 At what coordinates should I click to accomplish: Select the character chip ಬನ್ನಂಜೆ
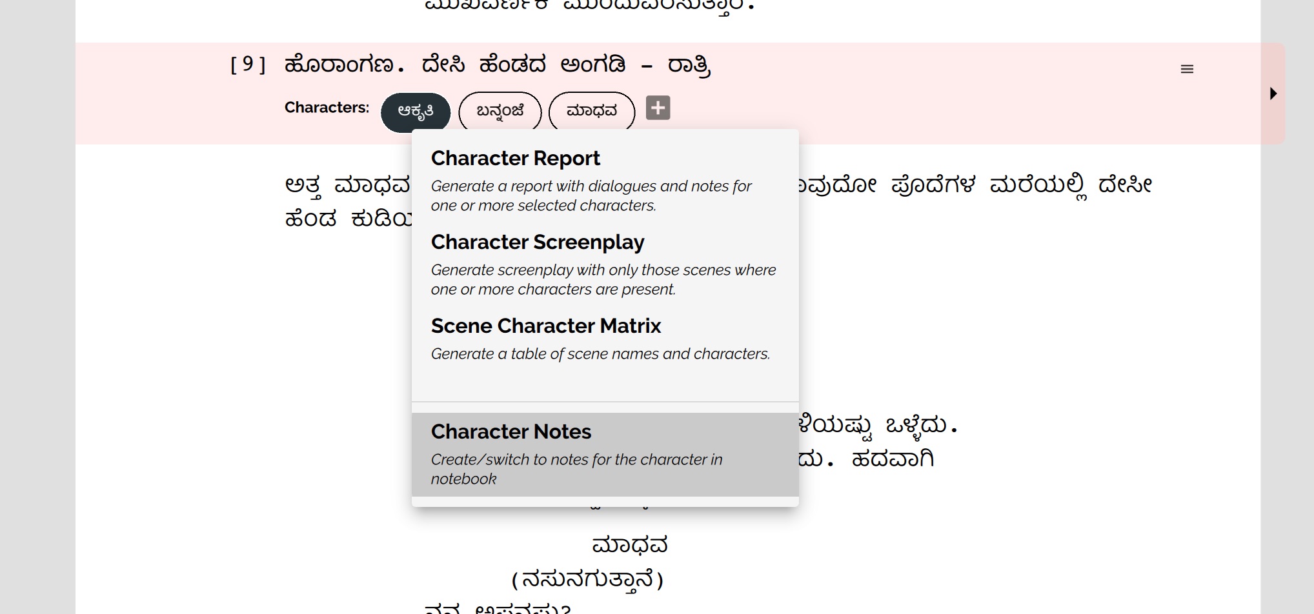[500, 111]
